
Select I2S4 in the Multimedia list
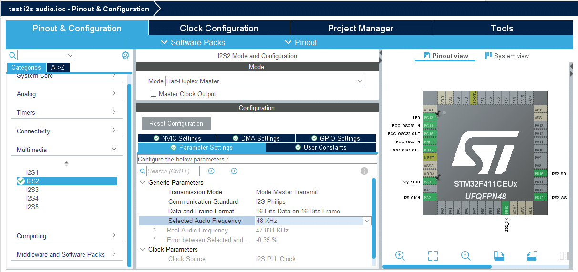click(x=32, y=198)
